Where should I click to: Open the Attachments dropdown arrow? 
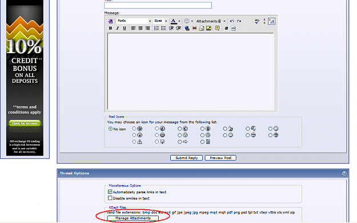point(224,21)
